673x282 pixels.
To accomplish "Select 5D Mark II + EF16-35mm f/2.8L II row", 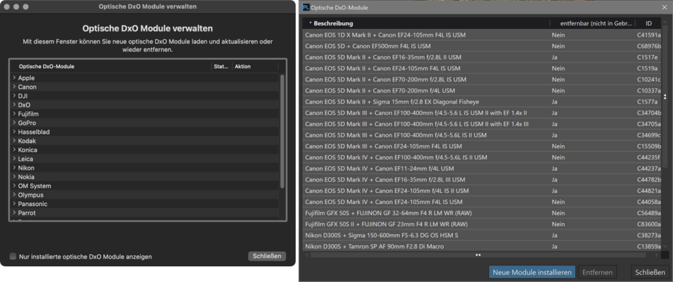I will [482, 57].
